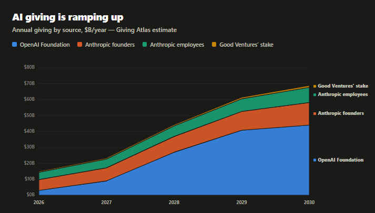Click the OpenAI Foundation blue legend swatch
Image resolution: width=375 pixels, height=213 pixels.
(15, 45)
